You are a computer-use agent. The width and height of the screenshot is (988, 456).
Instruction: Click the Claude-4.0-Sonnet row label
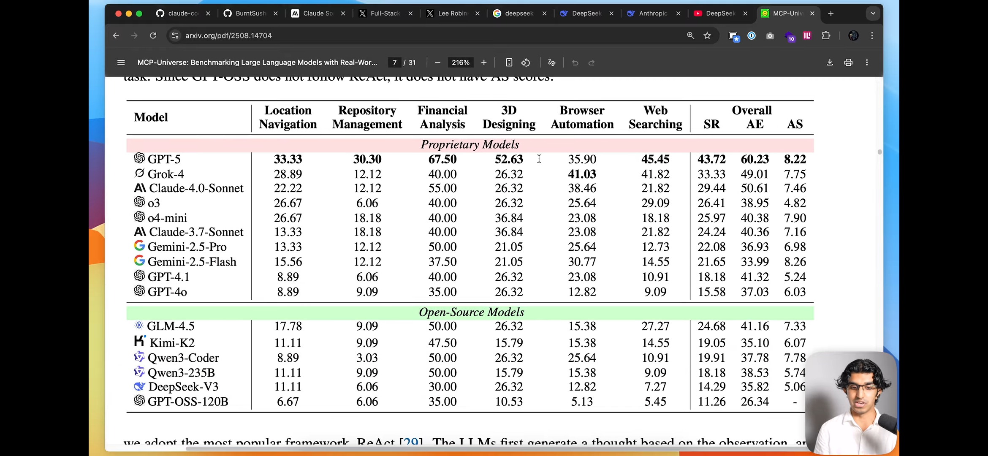[x=196, y=188]
